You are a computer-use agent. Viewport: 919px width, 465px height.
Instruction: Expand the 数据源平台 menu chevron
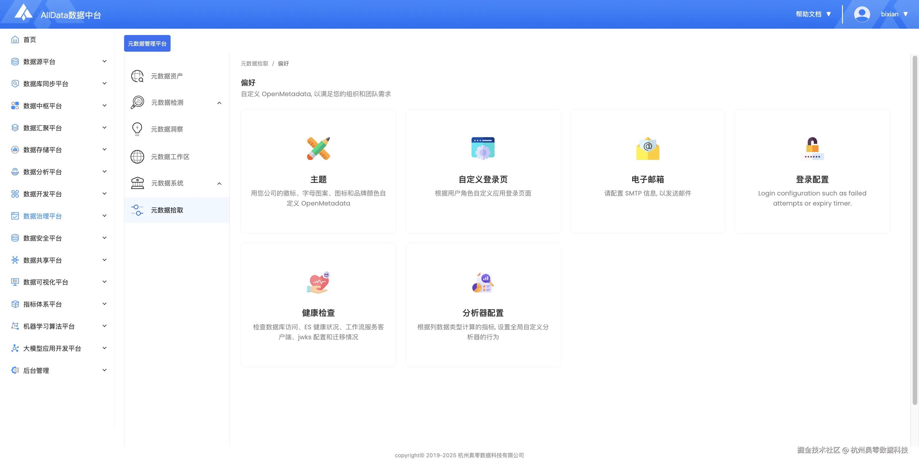click(x=105, y=61)
